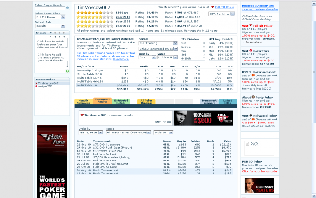This screenshot has width=316, height=198.
Task: Click the Ongame Network icon under BWIN
Action: (x=253, y=75)
